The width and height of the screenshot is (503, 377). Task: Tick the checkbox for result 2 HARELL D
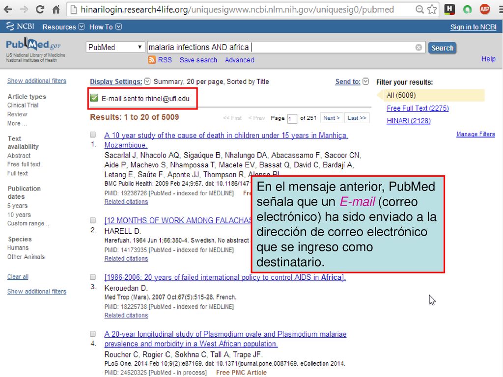coord(93,220)
